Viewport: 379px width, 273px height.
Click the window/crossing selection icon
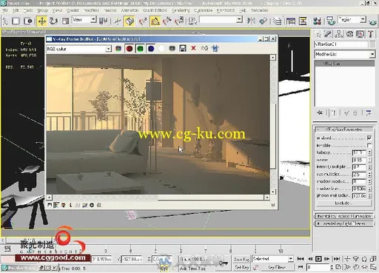(28, 21)
